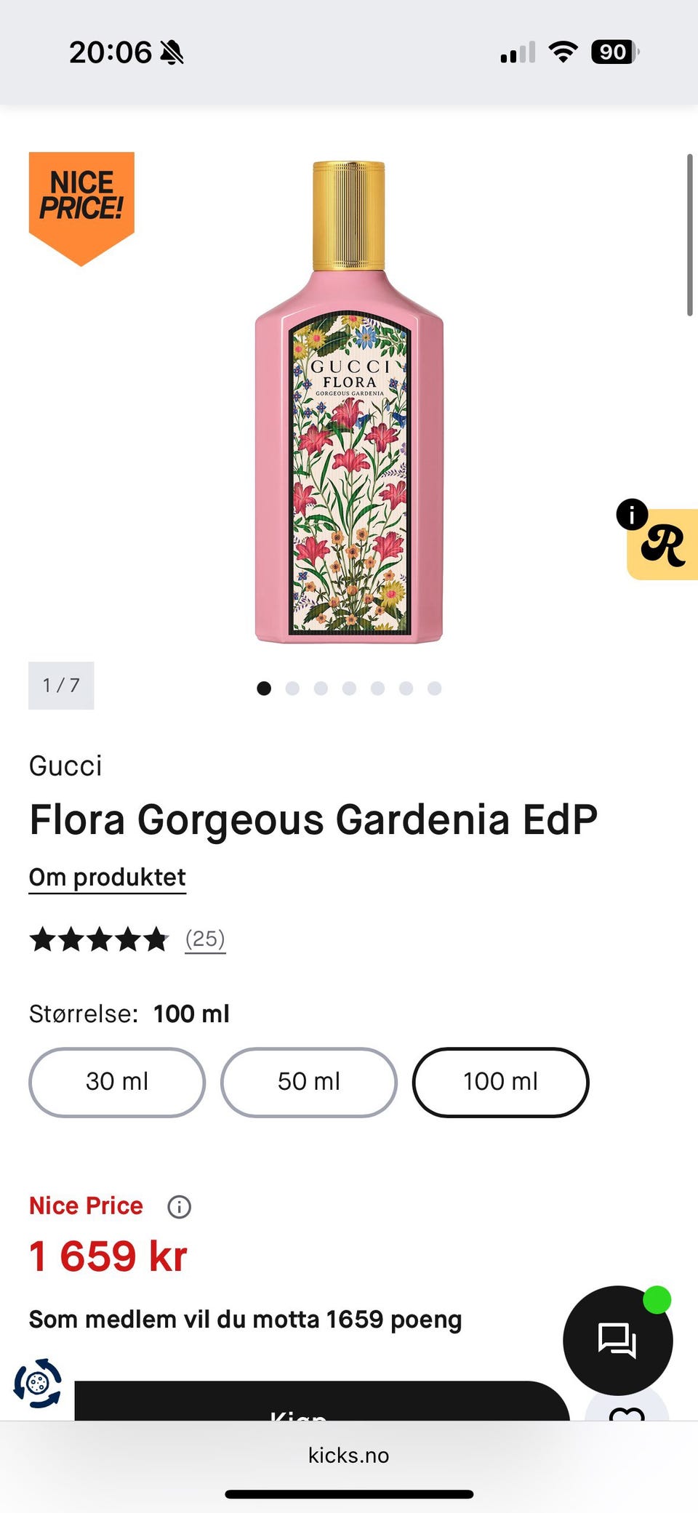Tap the black Kjøp buy button
This screenshot has width=698, height=1513.
pos(322,1401)
